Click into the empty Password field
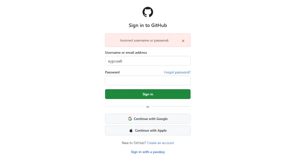The width and height of the screenshot is (289, 163). (x=148, y=81)
